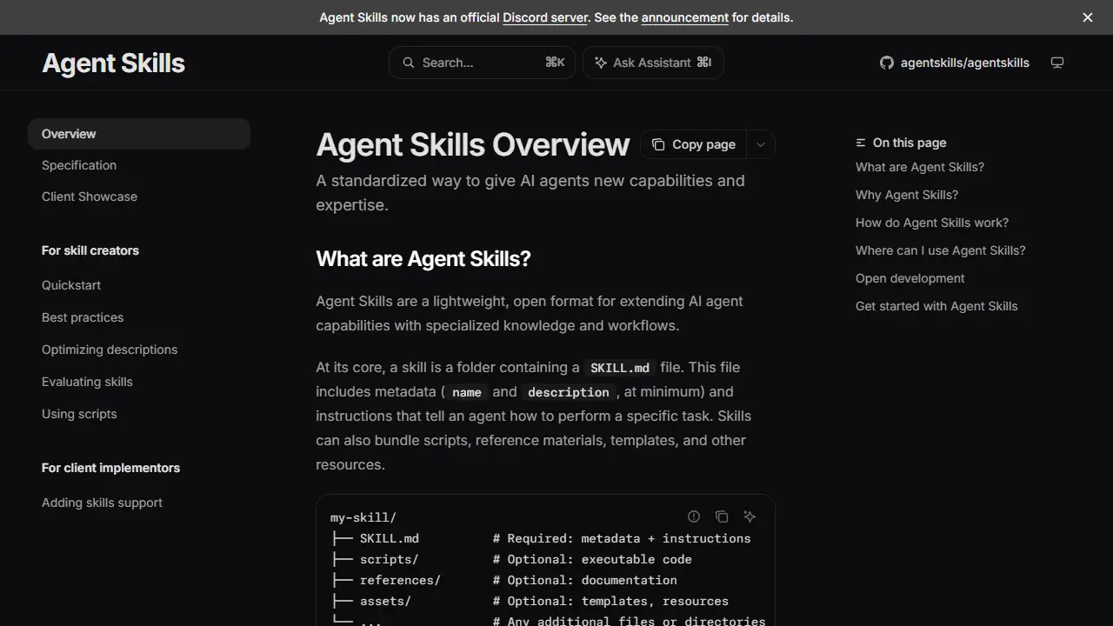Image resolution: width=1113 pixels, height=626 pixels.
Task: Open the Adding skills support page
Action: click(x=102, y=503)
